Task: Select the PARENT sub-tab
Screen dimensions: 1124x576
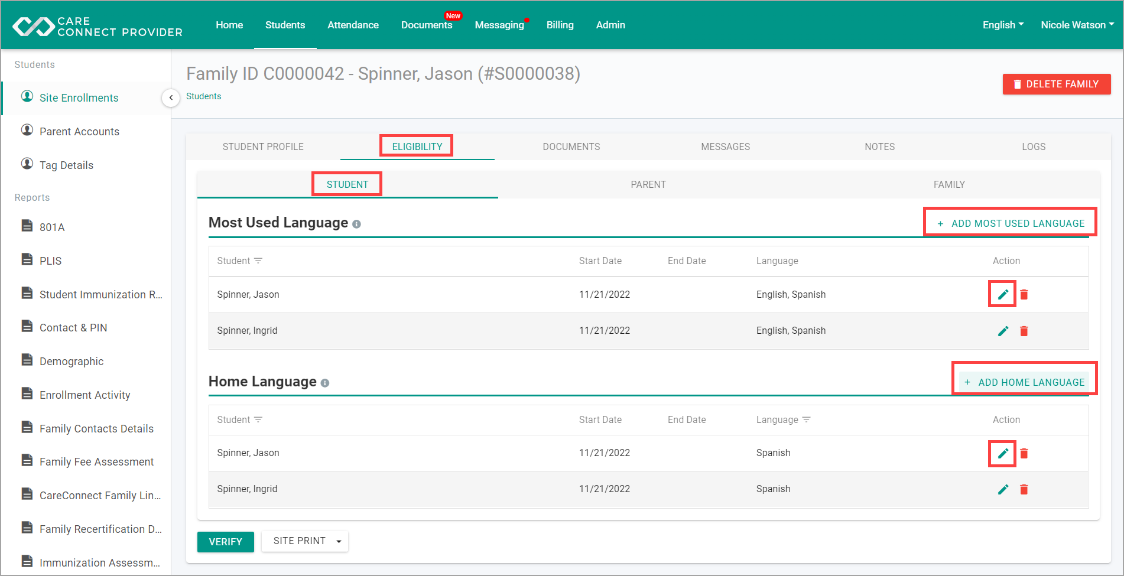Action: 648,184
